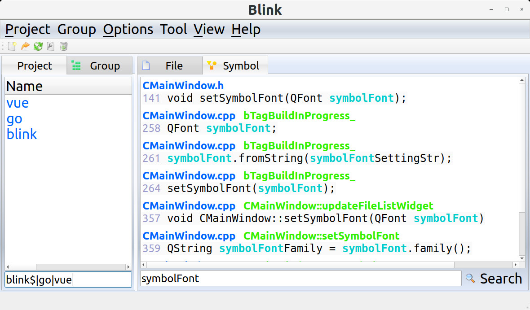The height and width of the screenshot is (310, 530).
Task: Open the Tool menu
Action: [x=173, y=30]
